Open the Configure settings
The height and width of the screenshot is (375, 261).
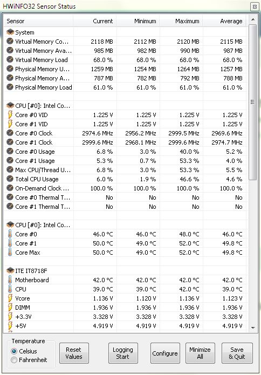tap(165, 353)
